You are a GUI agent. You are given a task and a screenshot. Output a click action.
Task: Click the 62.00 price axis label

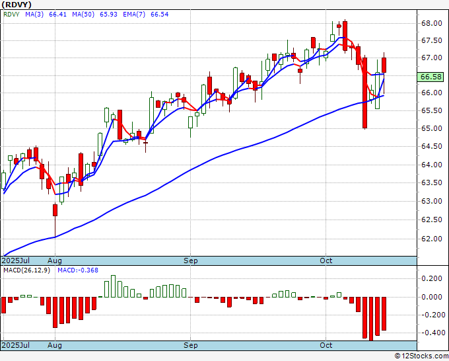pyautogui.click(x=432, y=239)
